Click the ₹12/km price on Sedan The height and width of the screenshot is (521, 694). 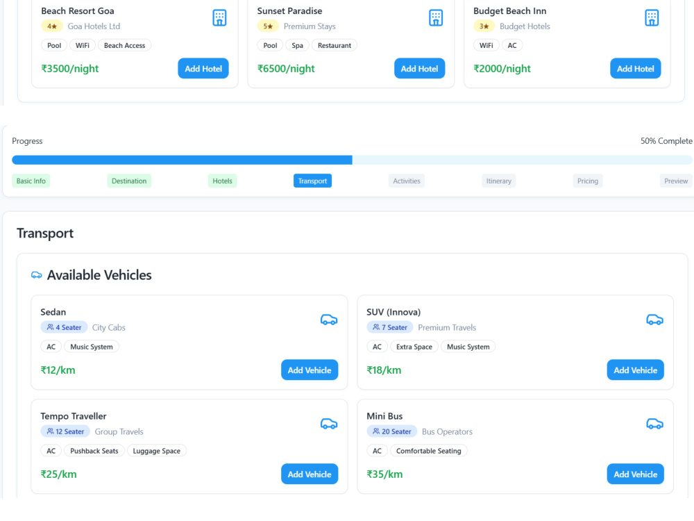[58, 370]
